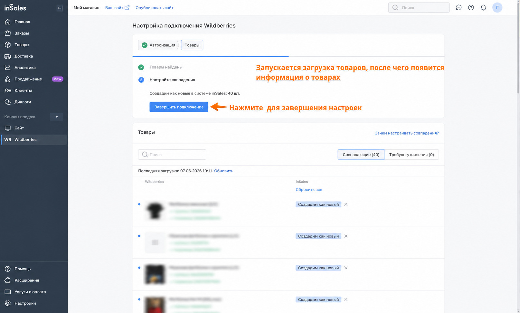This screenshot has width=520, height=313.
Task: Click the Сбросить все link
Action: [309, 190]
